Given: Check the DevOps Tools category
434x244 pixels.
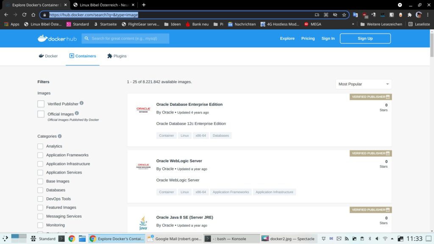Looking at the screenshot, I should (40, 199).
